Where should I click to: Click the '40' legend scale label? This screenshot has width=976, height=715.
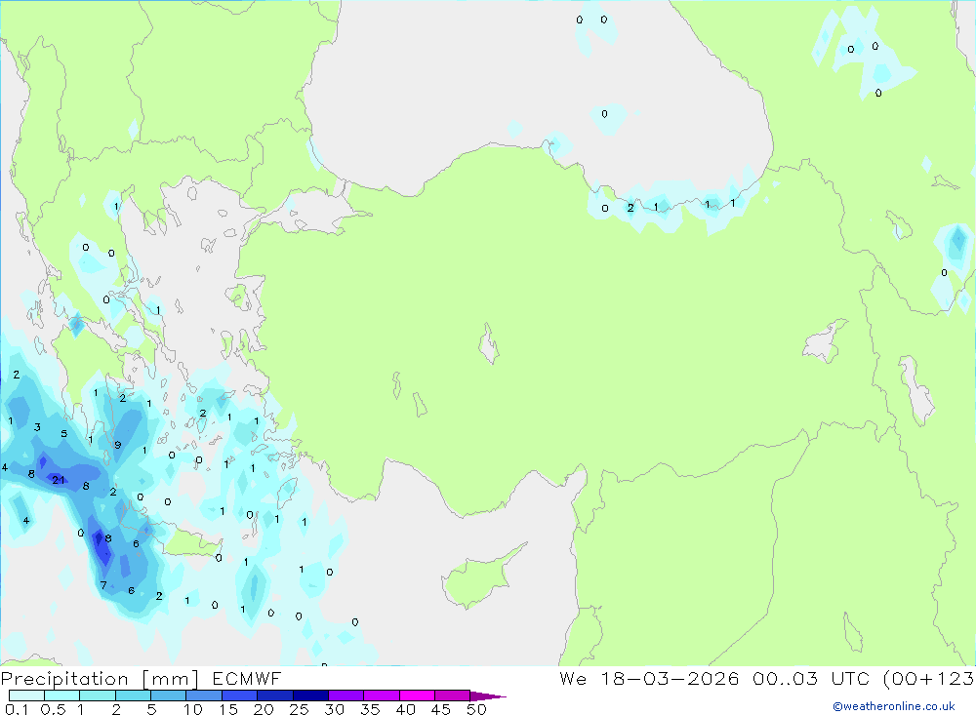[x=406, y=709]
